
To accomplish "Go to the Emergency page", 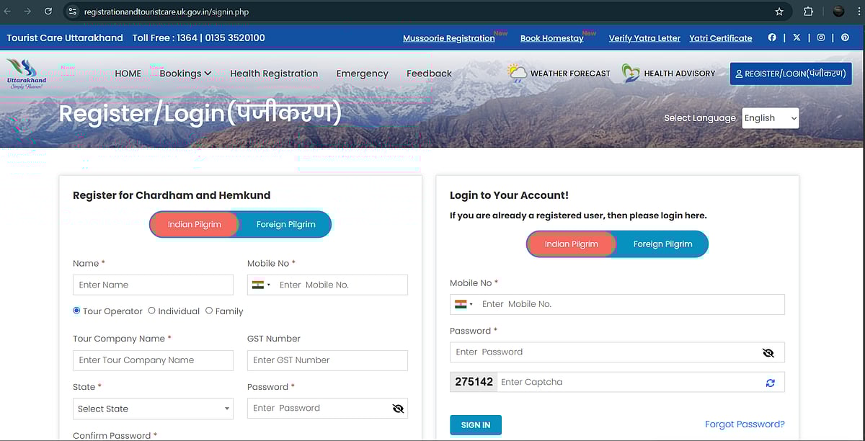I will click(362, 73).
